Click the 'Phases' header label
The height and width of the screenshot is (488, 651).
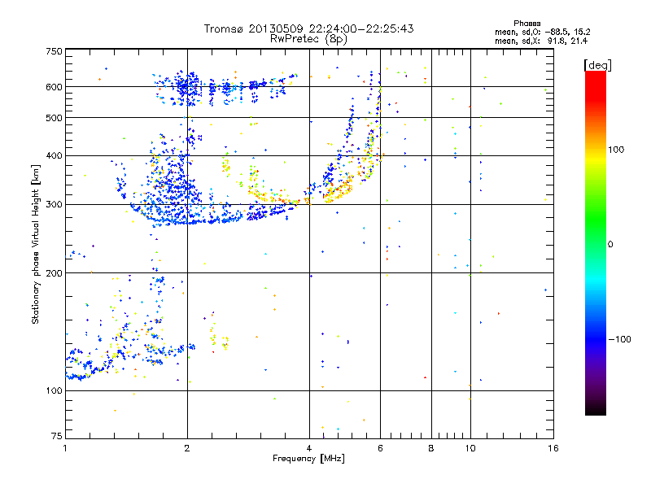[x=526, y=24]
